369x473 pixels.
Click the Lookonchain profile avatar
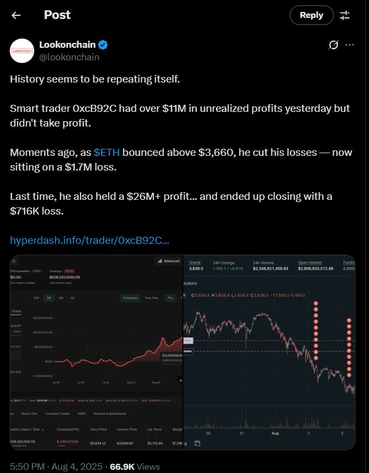click(22, 51)
